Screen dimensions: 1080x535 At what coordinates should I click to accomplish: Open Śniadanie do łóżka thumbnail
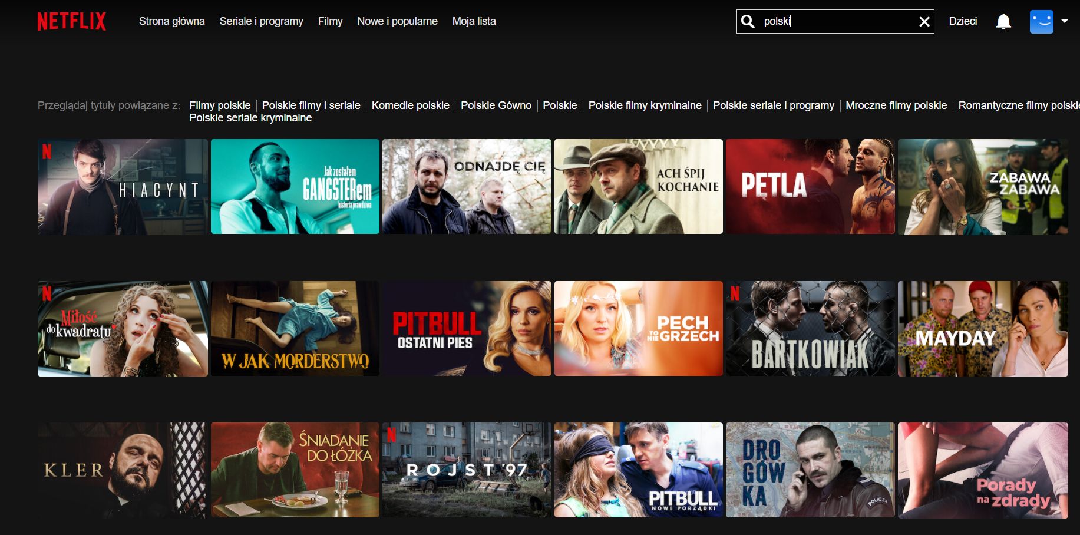pos(295,470)
